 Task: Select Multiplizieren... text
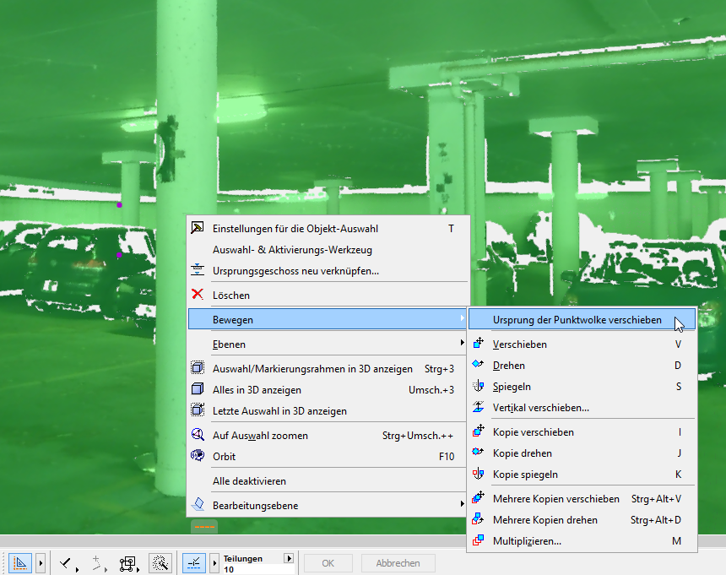[527, 541]
